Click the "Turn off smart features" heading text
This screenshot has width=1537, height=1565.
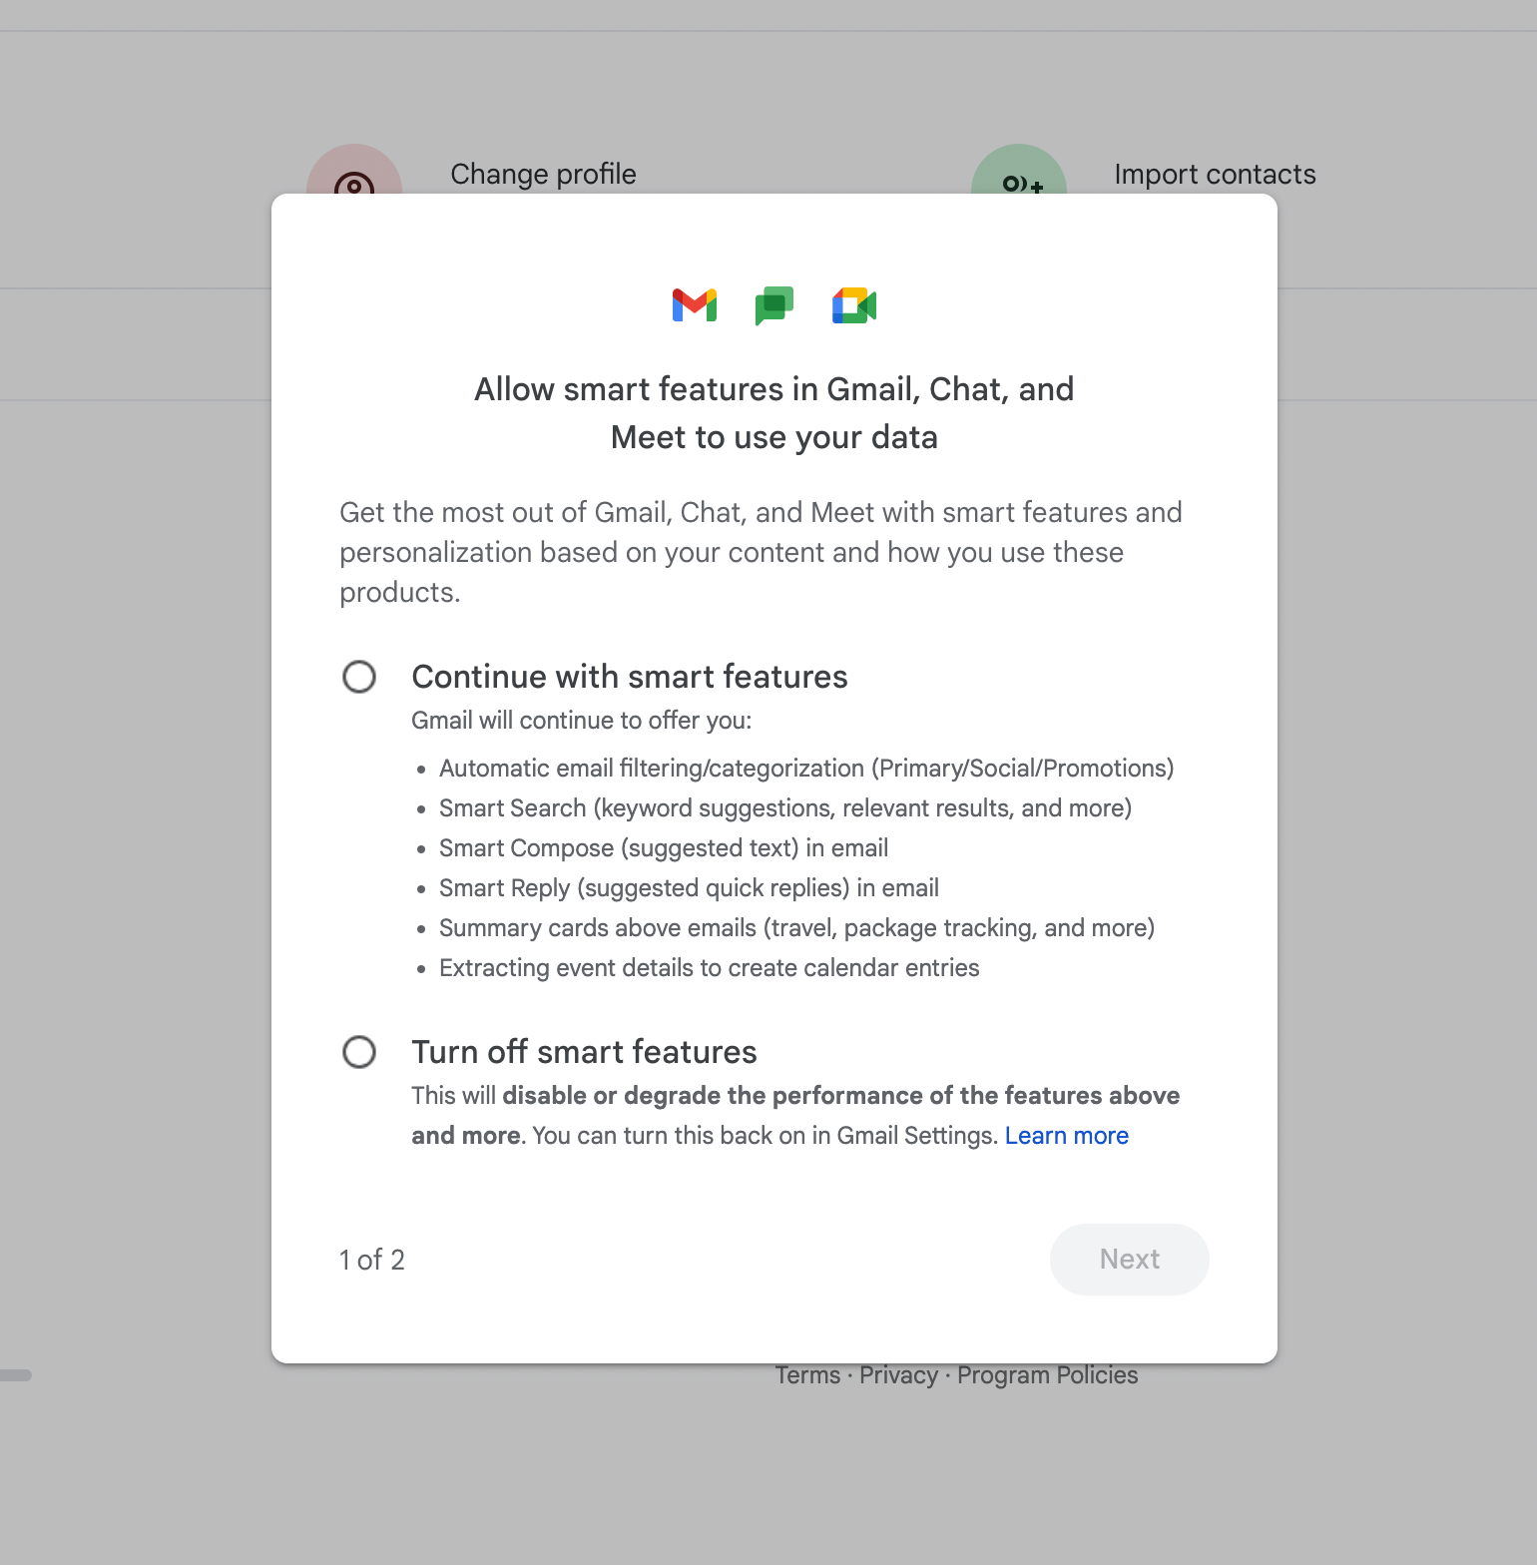(x=584, y=1052)
